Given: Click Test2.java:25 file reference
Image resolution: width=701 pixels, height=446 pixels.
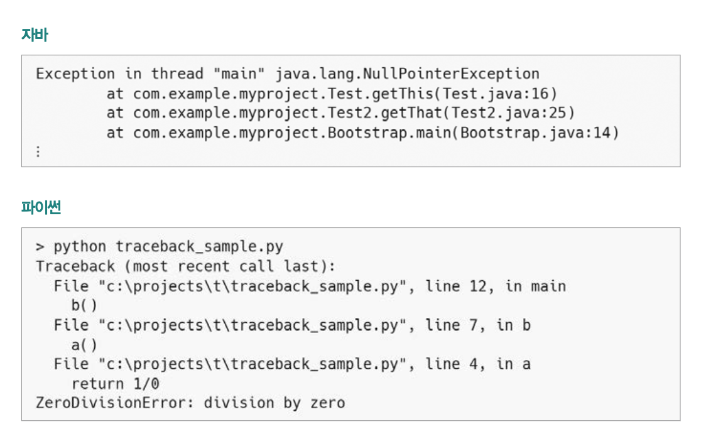Looking at the screenshot, I should click(x=509, y=113).
